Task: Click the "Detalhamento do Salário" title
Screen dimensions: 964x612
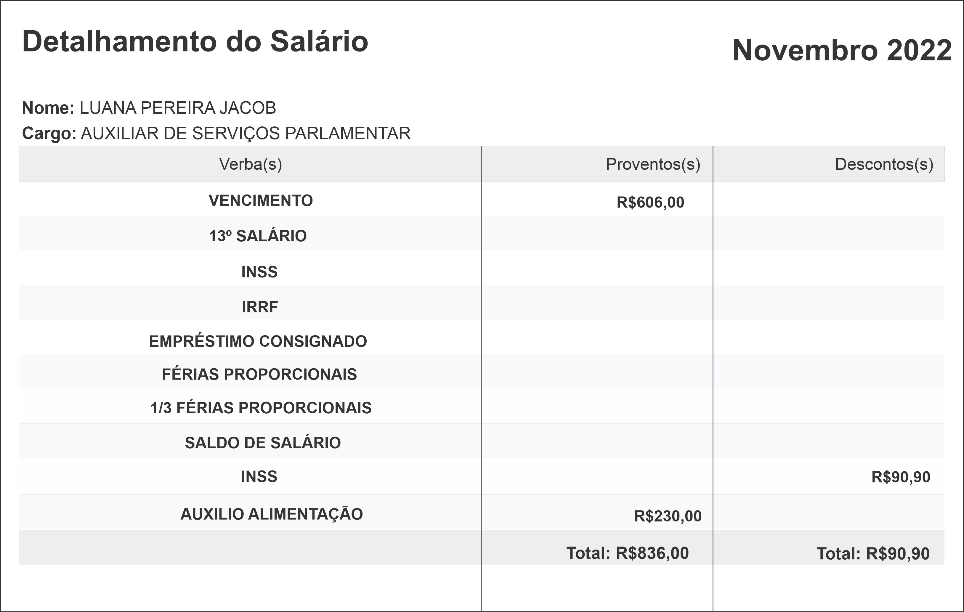Action: coord(195,42)
